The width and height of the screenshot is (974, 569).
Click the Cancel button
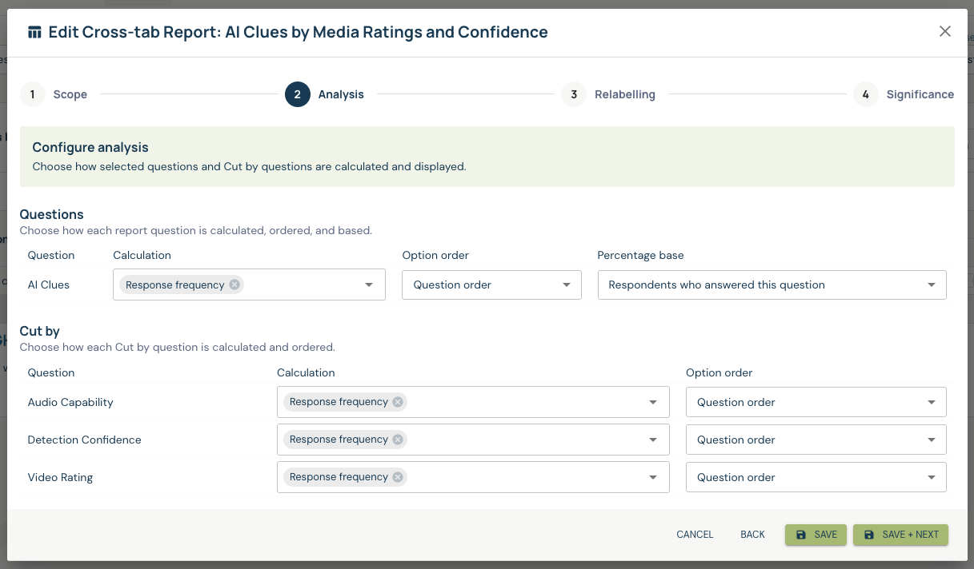(x=695, y=535)
